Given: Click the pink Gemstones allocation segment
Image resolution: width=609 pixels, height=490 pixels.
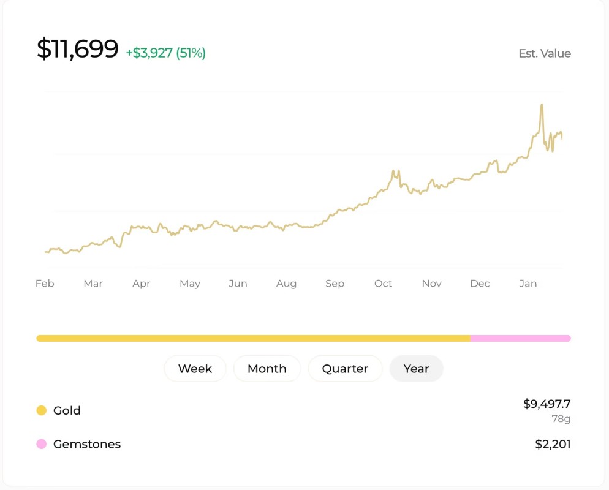Looking at the screenshot, I should 520,338.
